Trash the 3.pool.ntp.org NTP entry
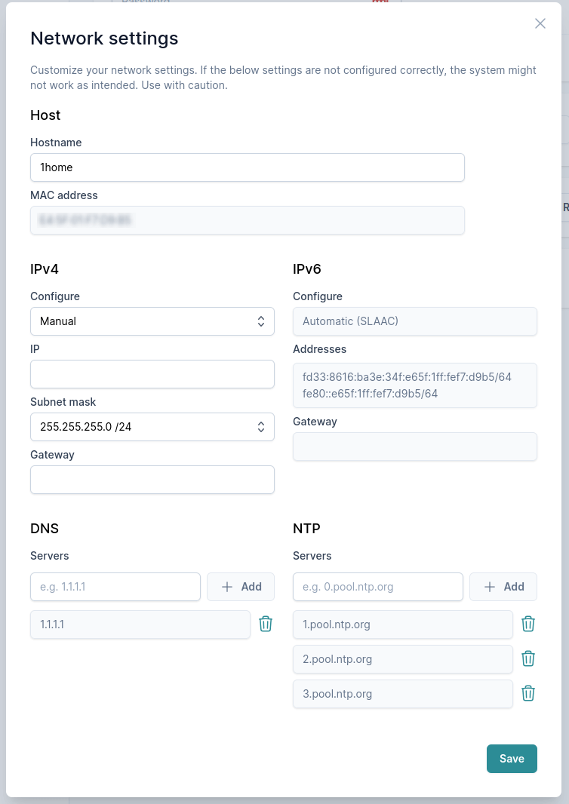Image resolution: width=569 pixels, height=804 pixels. (x=528, y=694)
